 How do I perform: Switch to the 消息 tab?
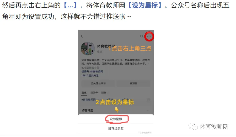tap(84, 93)
